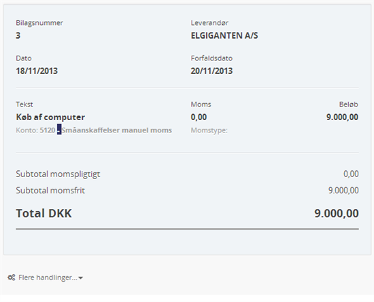Click the Subtotal momspligtigt row label
This screenshot has height=302, width=374.
point(58,174)
